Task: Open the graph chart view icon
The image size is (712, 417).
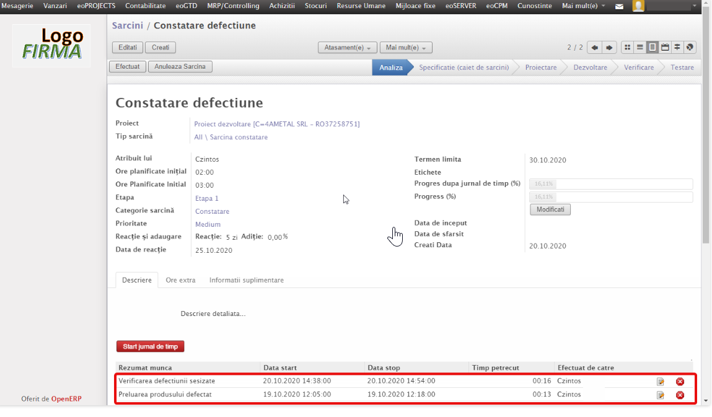Action: 690,48
